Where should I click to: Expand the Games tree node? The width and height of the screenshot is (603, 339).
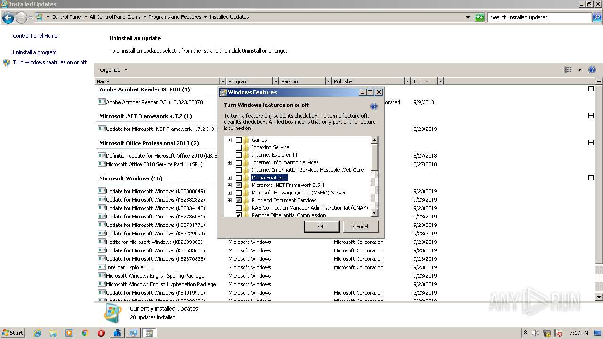tap(229, 140)
